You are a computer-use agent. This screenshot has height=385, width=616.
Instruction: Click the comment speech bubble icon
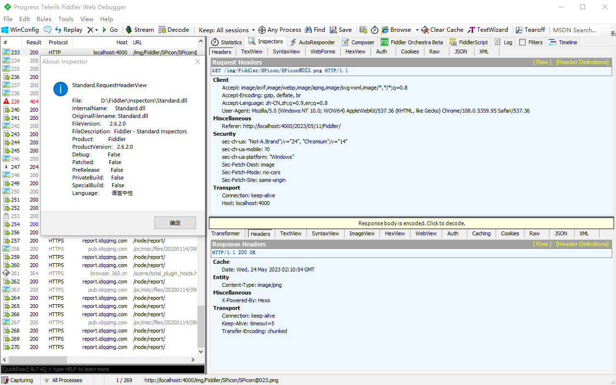48,30
